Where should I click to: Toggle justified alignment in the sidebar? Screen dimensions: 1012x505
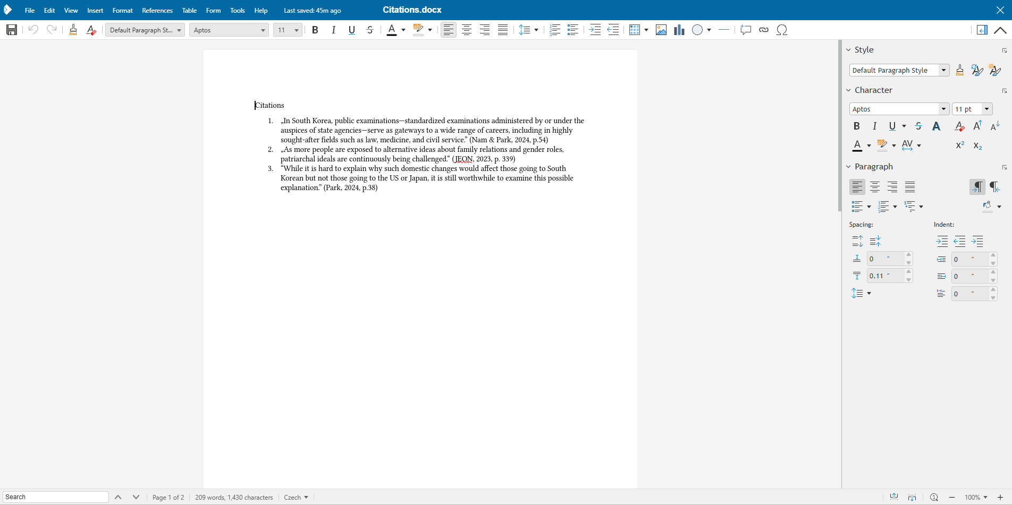point(909,186)
